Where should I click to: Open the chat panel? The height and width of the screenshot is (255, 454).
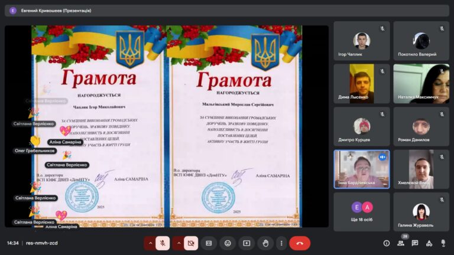point(414,243)
